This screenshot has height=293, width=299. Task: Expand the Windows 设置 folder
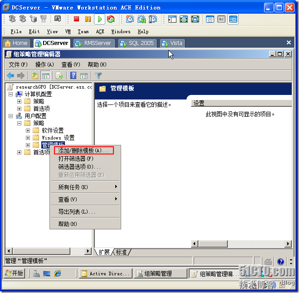coord(28,138)
